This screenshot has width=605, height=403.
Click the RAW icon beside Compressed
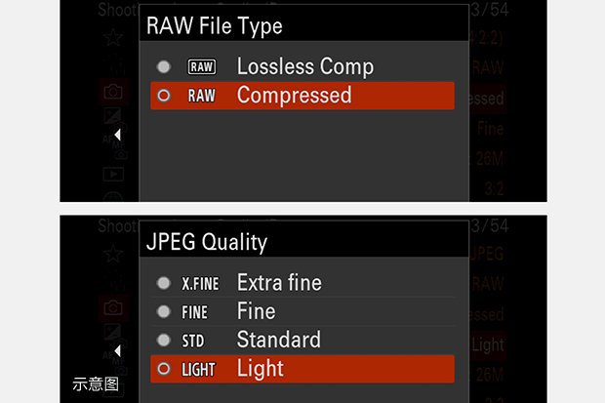tap(201, 96)
